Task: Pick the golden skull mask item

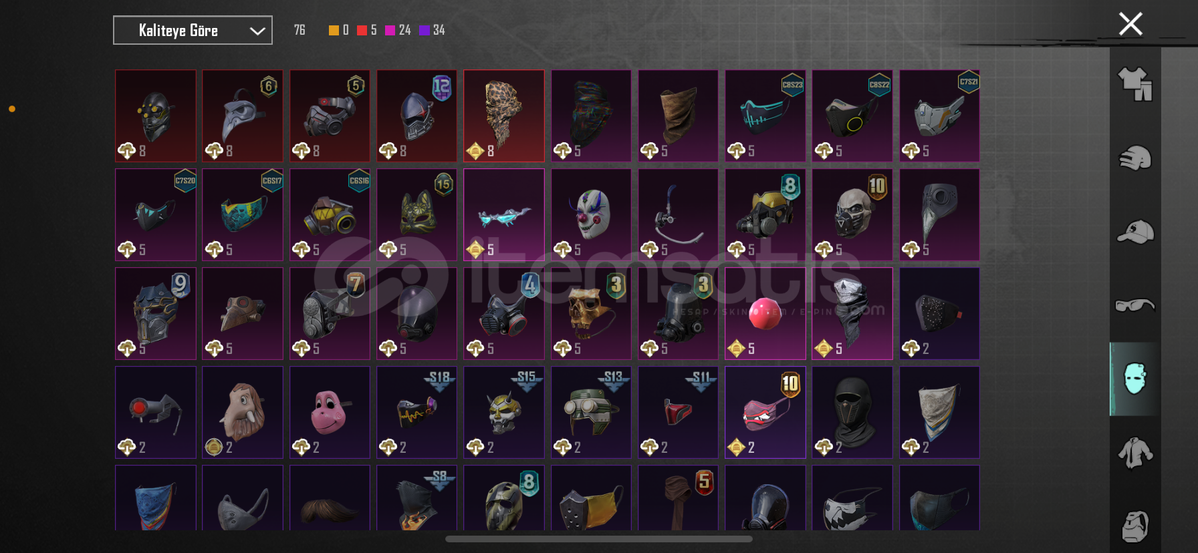Action: (591, 313)
